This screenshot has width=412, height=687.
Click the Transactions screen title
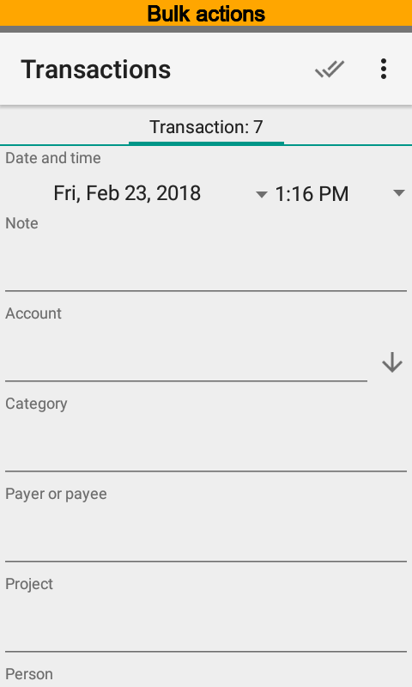(x=96, y=70)
